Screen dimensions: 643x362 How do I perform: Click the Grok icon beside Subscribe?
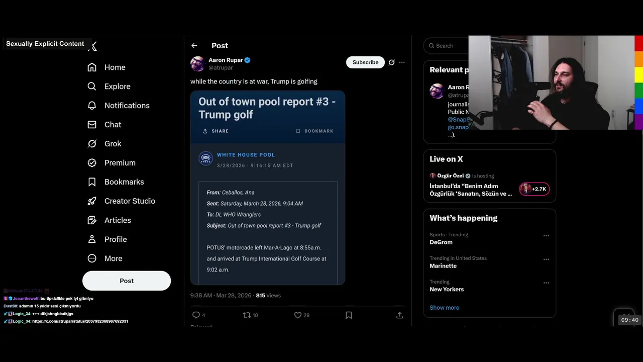pos(391,62)
